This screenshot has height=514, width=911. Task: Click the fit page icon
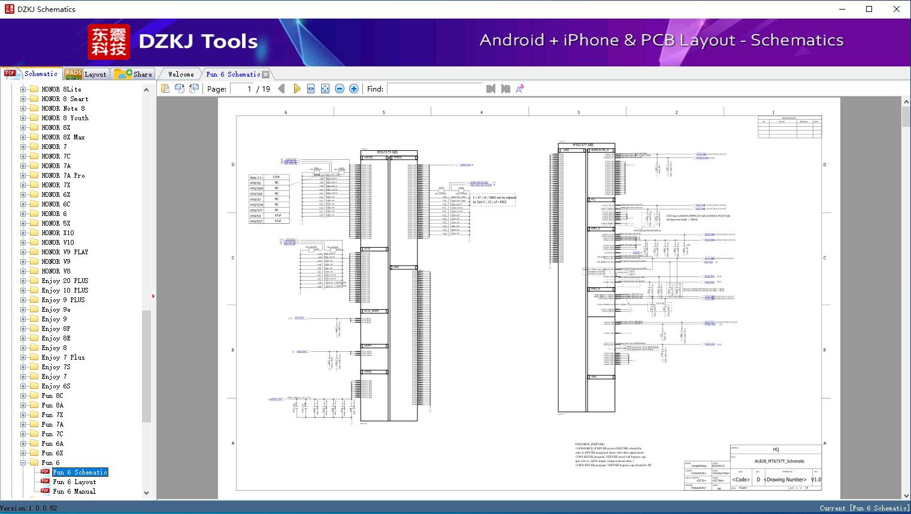[x=325, y=89]
